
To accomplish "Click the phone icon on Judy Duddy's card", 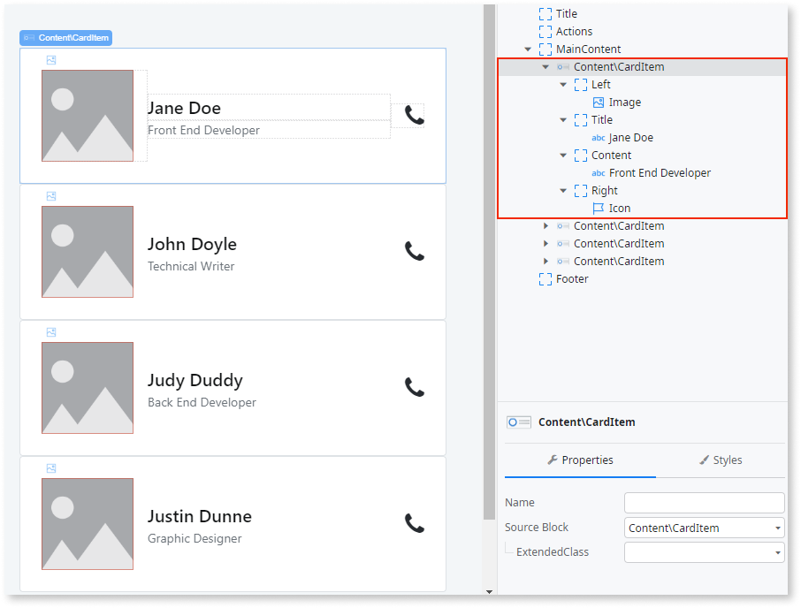I will click(x=414, y=387).
